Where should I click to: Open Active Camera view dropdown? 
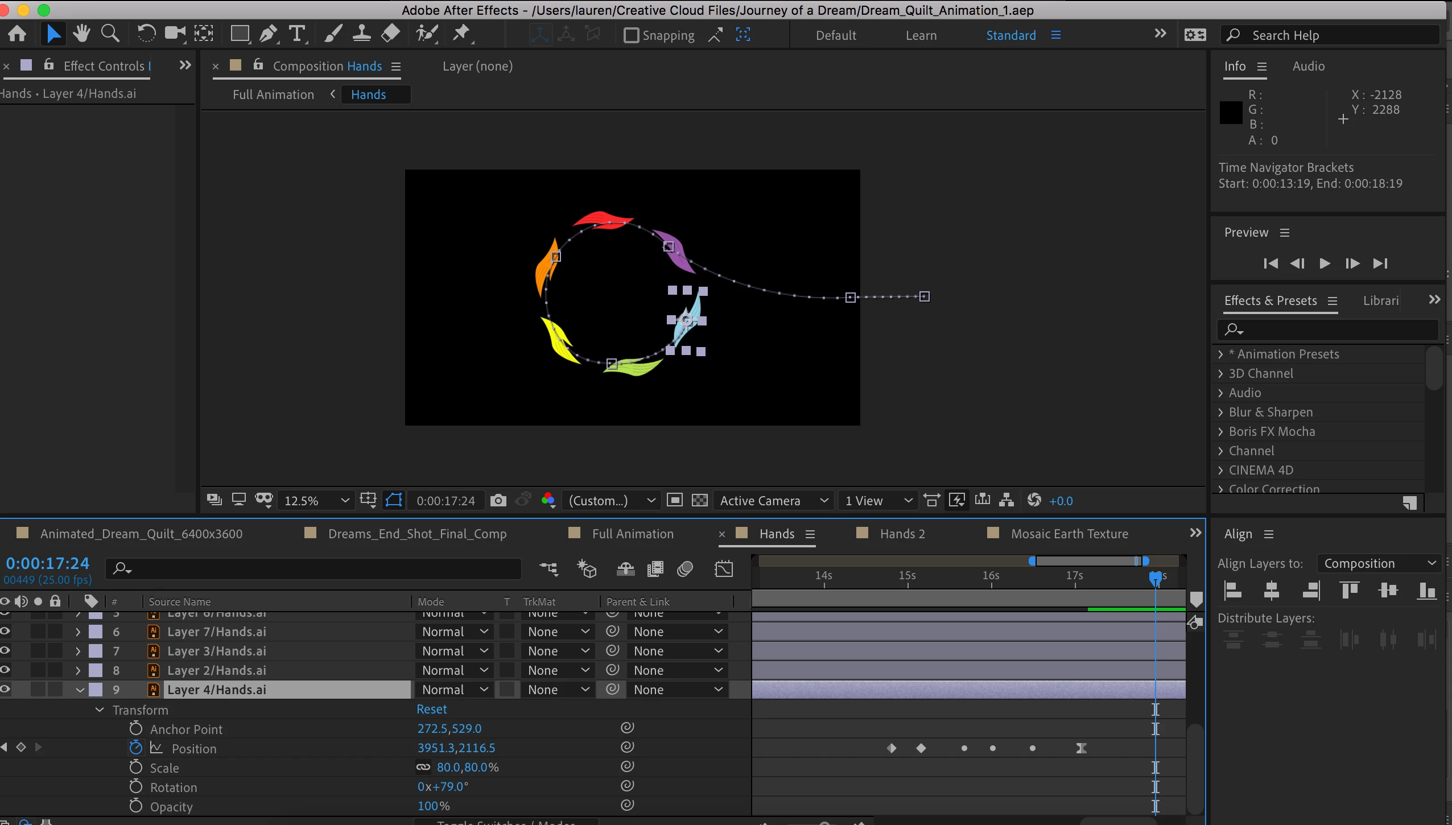pyautogui.click(x=773, y=501)
